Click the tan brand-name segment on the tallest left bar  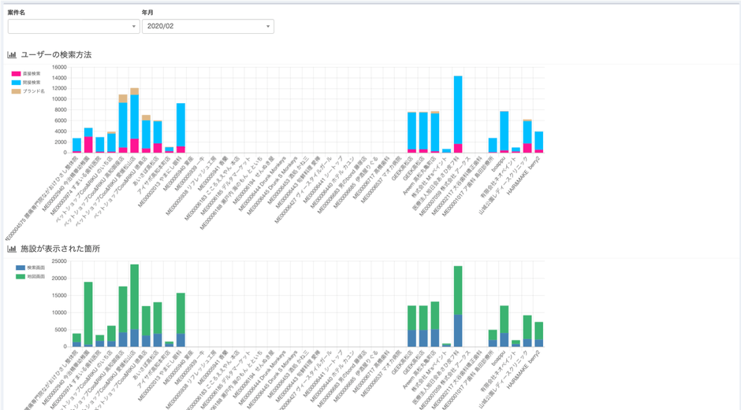click(x=134, y=91)
